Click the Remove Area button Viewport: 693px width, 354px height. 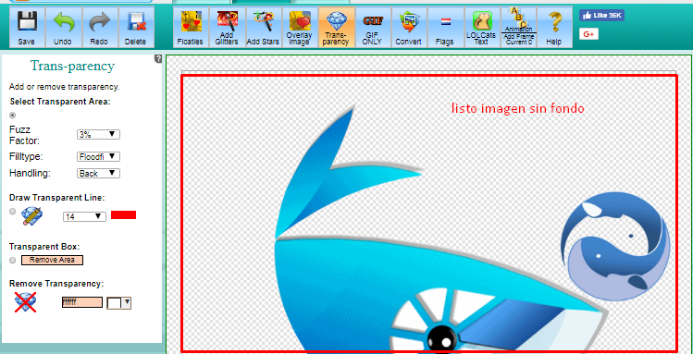click(x=52, y=260)
